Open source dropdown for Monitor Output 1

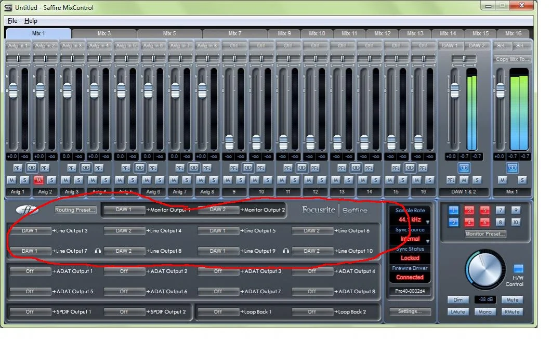124,210
